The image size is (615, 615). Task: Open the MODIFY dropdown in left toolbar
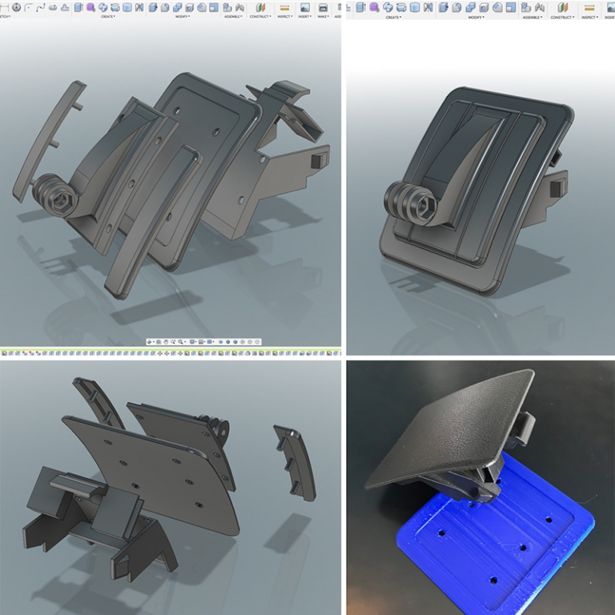pos(183,17)
